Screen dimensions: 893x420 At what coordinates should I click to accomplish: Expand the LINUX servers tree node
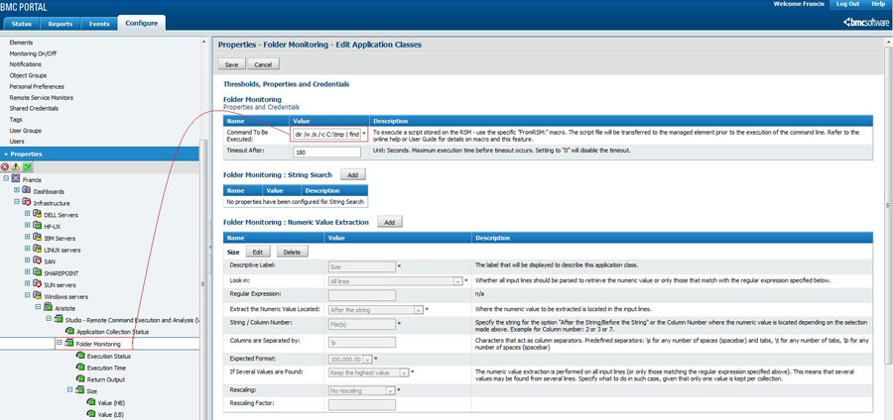(26, 250)
